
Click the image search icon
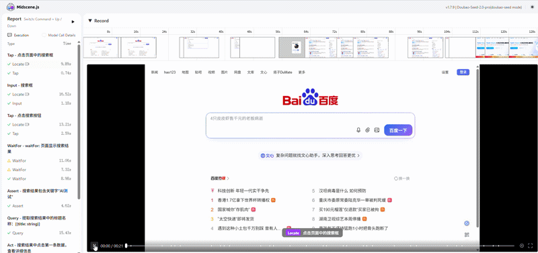377,130
